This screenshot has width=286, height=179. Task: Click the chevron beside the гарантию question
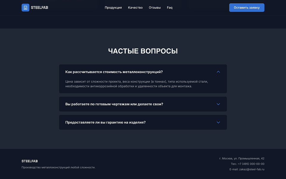[218, 122]
